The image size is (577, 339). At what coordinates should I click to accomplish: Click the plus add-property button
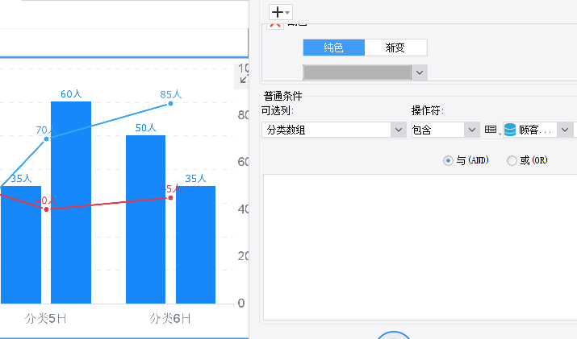click(280, 13)
